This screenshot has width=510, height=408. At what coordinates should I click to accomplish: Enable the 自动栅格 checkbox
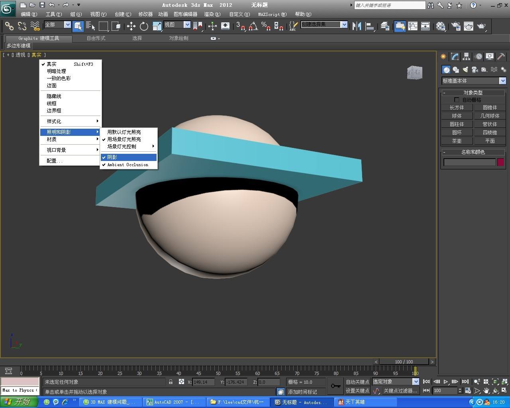coord(457,100)
